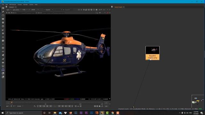Image resolution: width=205 pixels, height=115 pixels.
Task: Click the current frame number field
Action: tap(55, 106)
